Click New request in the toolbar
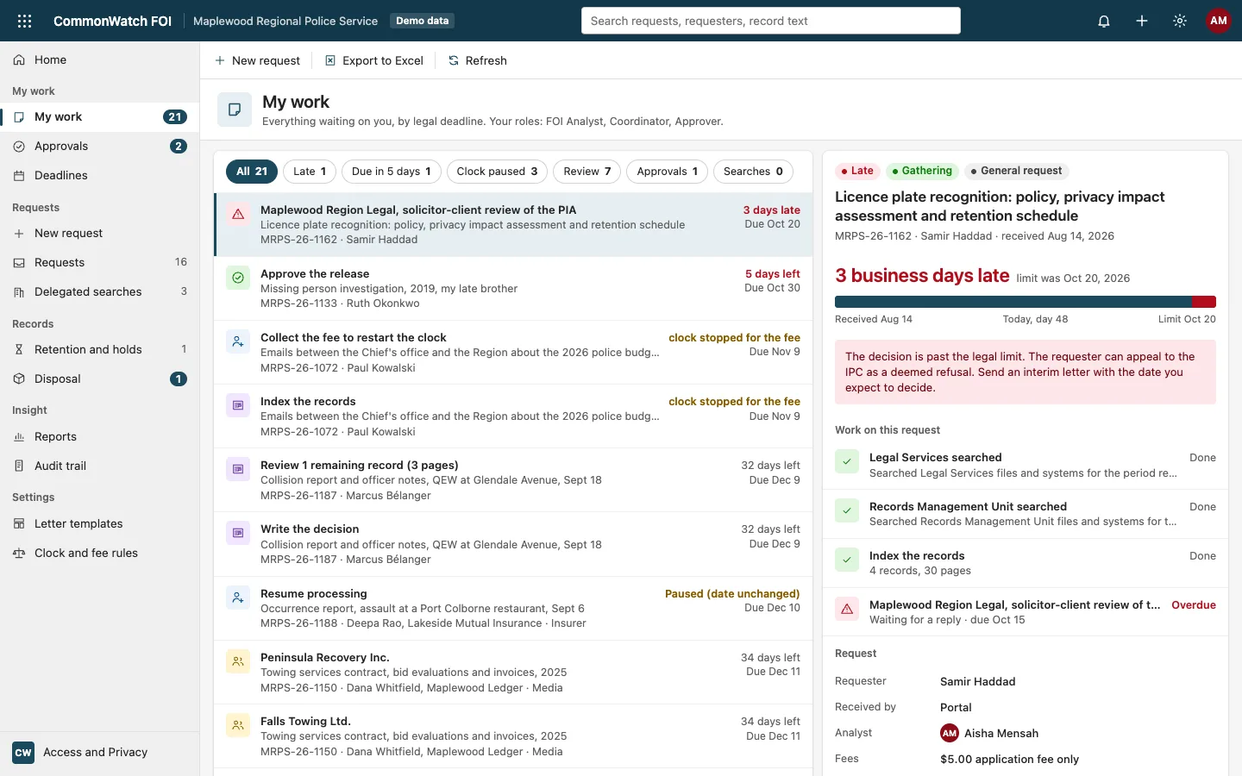The image size is (1242, 776). tap(257, 61)
